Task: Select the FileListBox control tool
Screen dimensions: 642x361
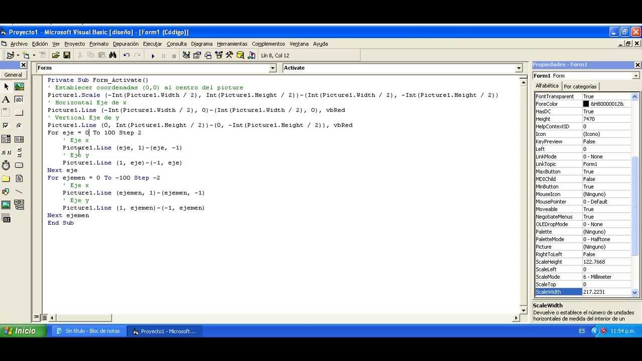Action: 19,178
